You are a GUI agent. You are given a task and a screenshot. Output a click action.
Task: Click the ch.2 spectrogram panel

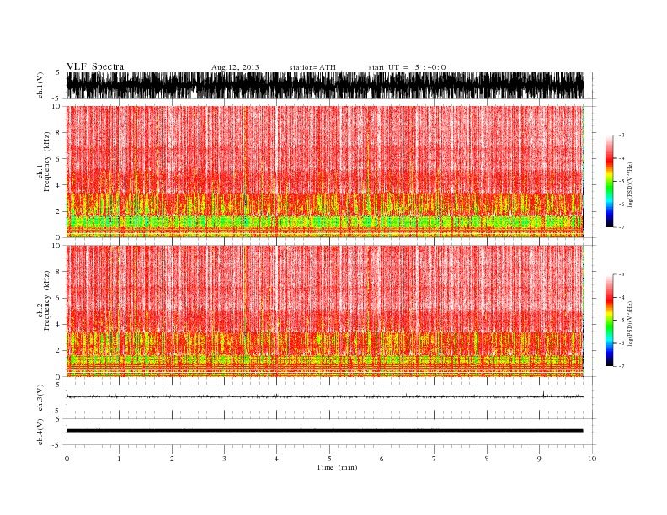coord(325,311)
